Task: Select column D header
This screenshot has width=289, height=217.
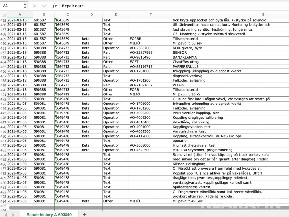Action: click(92, 14)
